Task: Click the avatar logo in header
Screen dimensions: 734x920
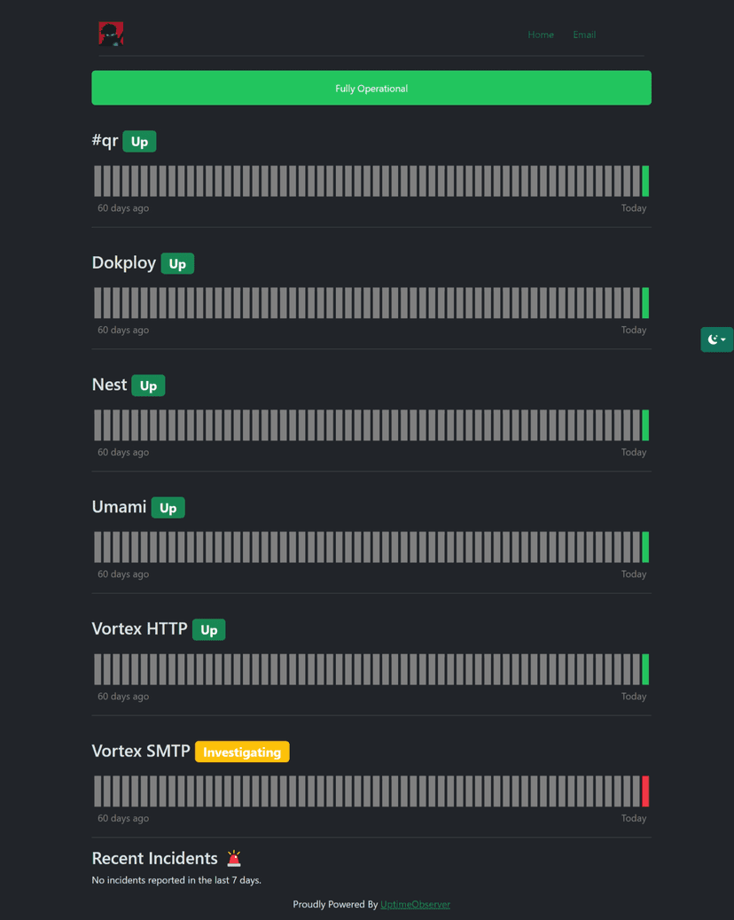Action: [x=111, y=34]
